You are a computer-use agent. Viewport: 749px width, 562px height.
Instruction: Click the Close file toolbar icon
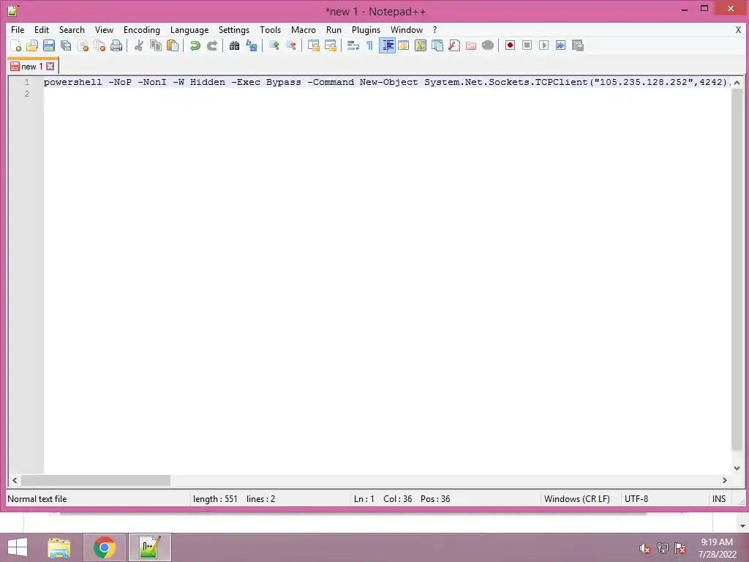(83, 45)
